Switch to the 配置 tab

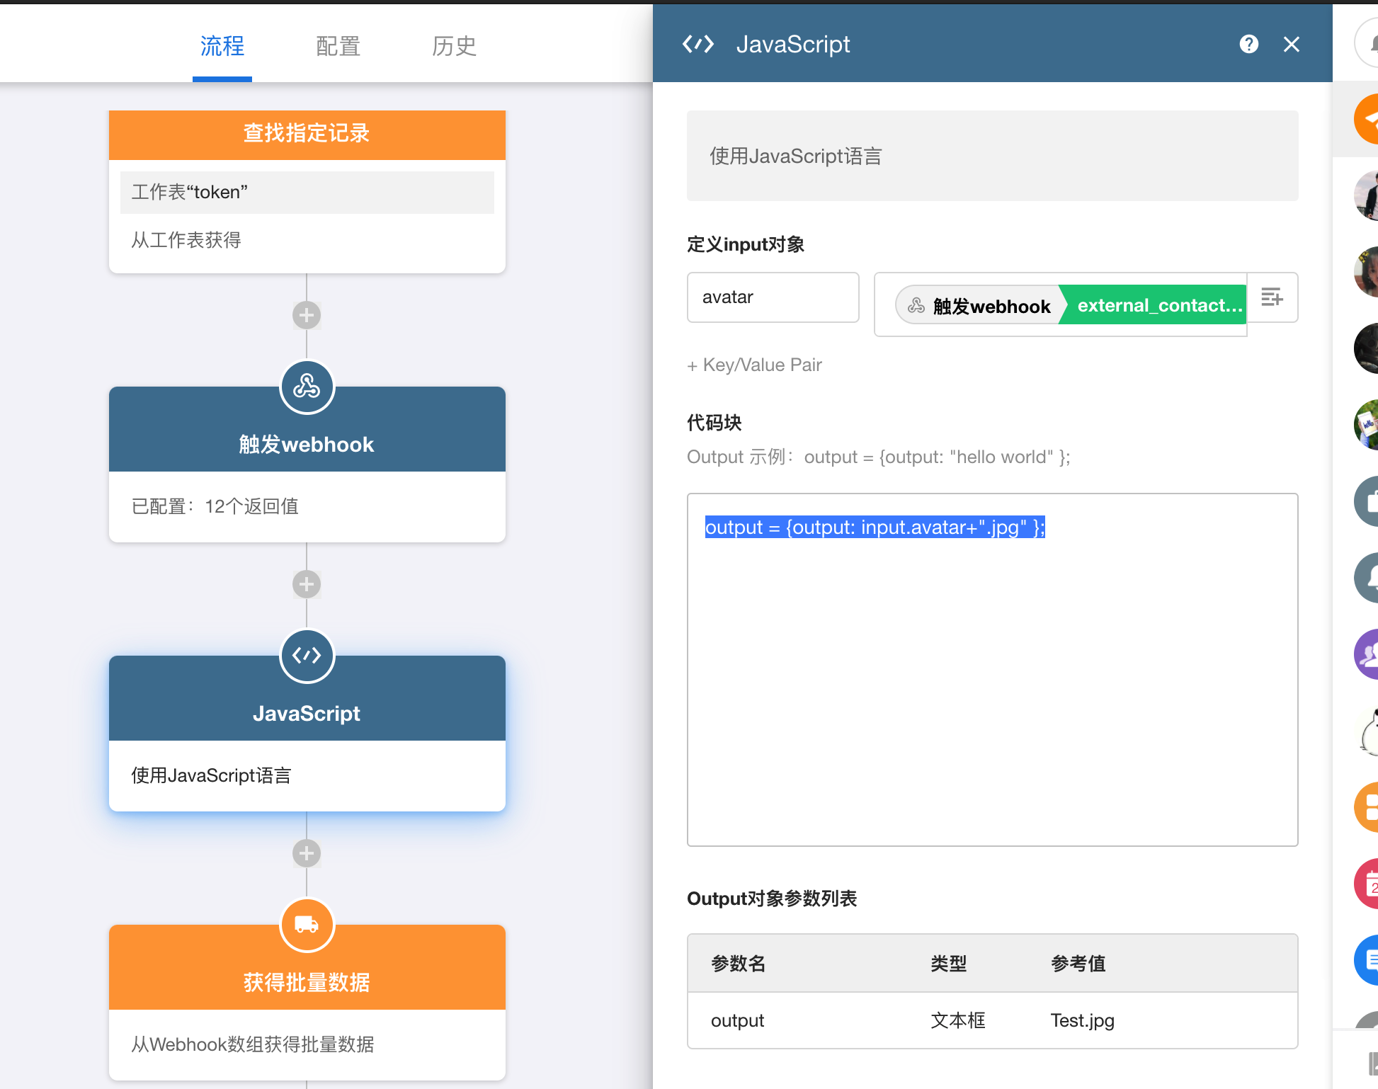click(338, 47)
